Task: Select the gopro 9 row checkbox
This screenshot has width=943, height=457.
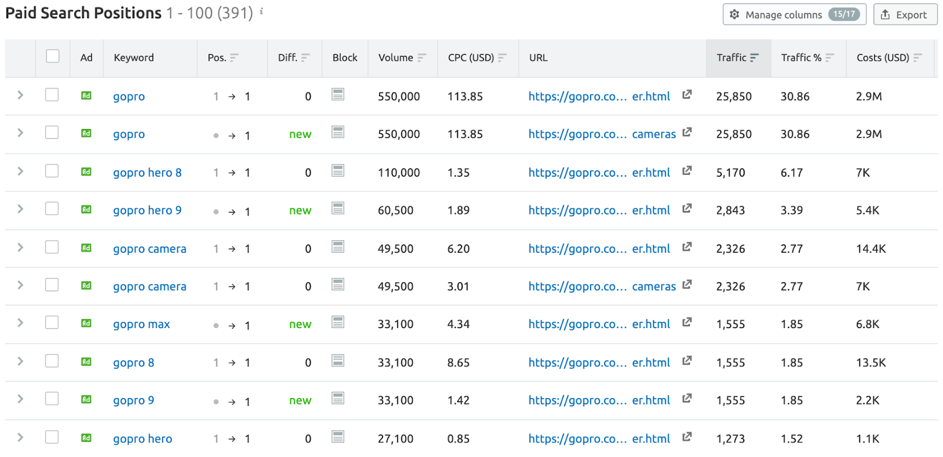Action: click(x=52, y=399)
